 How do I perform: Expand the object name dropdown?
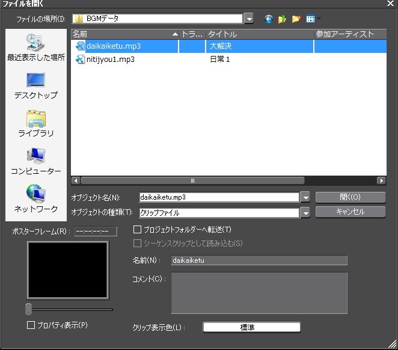click(305, 197)
